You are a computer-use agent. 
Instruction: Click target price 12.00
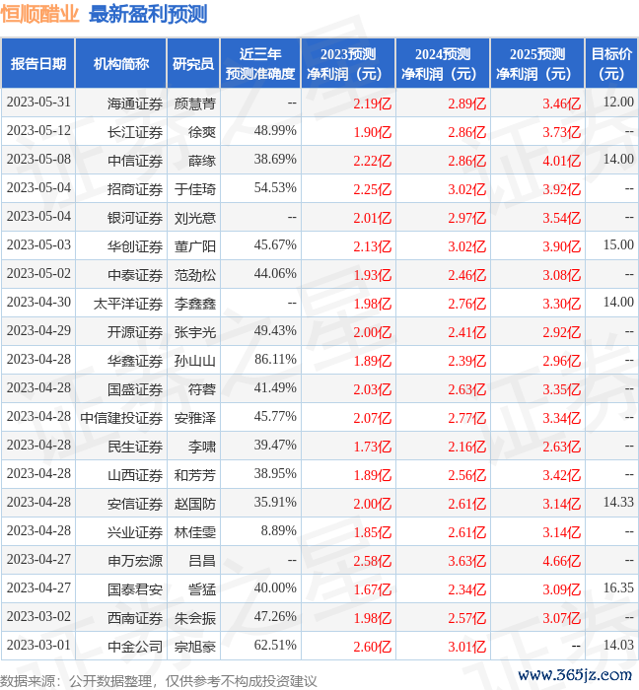pos(618,103)
